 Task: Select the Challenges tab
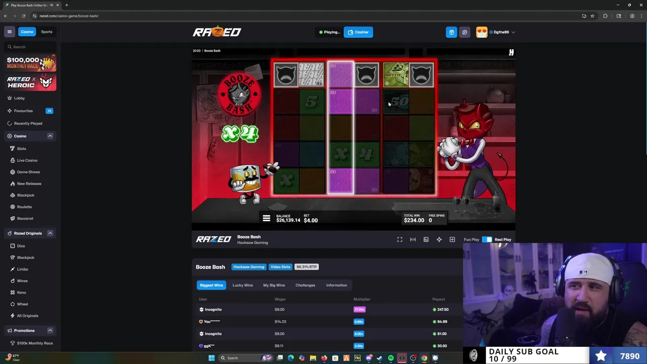pos(305,285)
